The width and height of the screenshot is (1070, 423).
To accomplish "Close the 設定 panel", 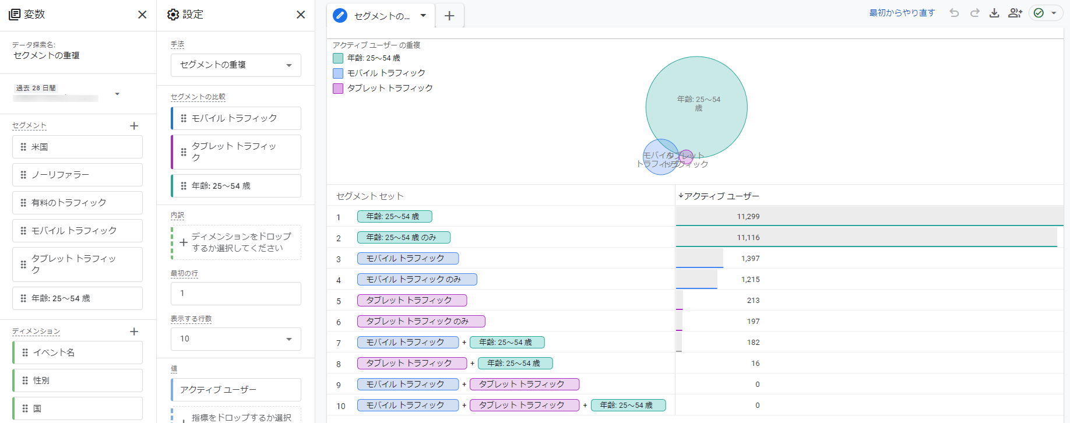I will (x=301, y=15).
